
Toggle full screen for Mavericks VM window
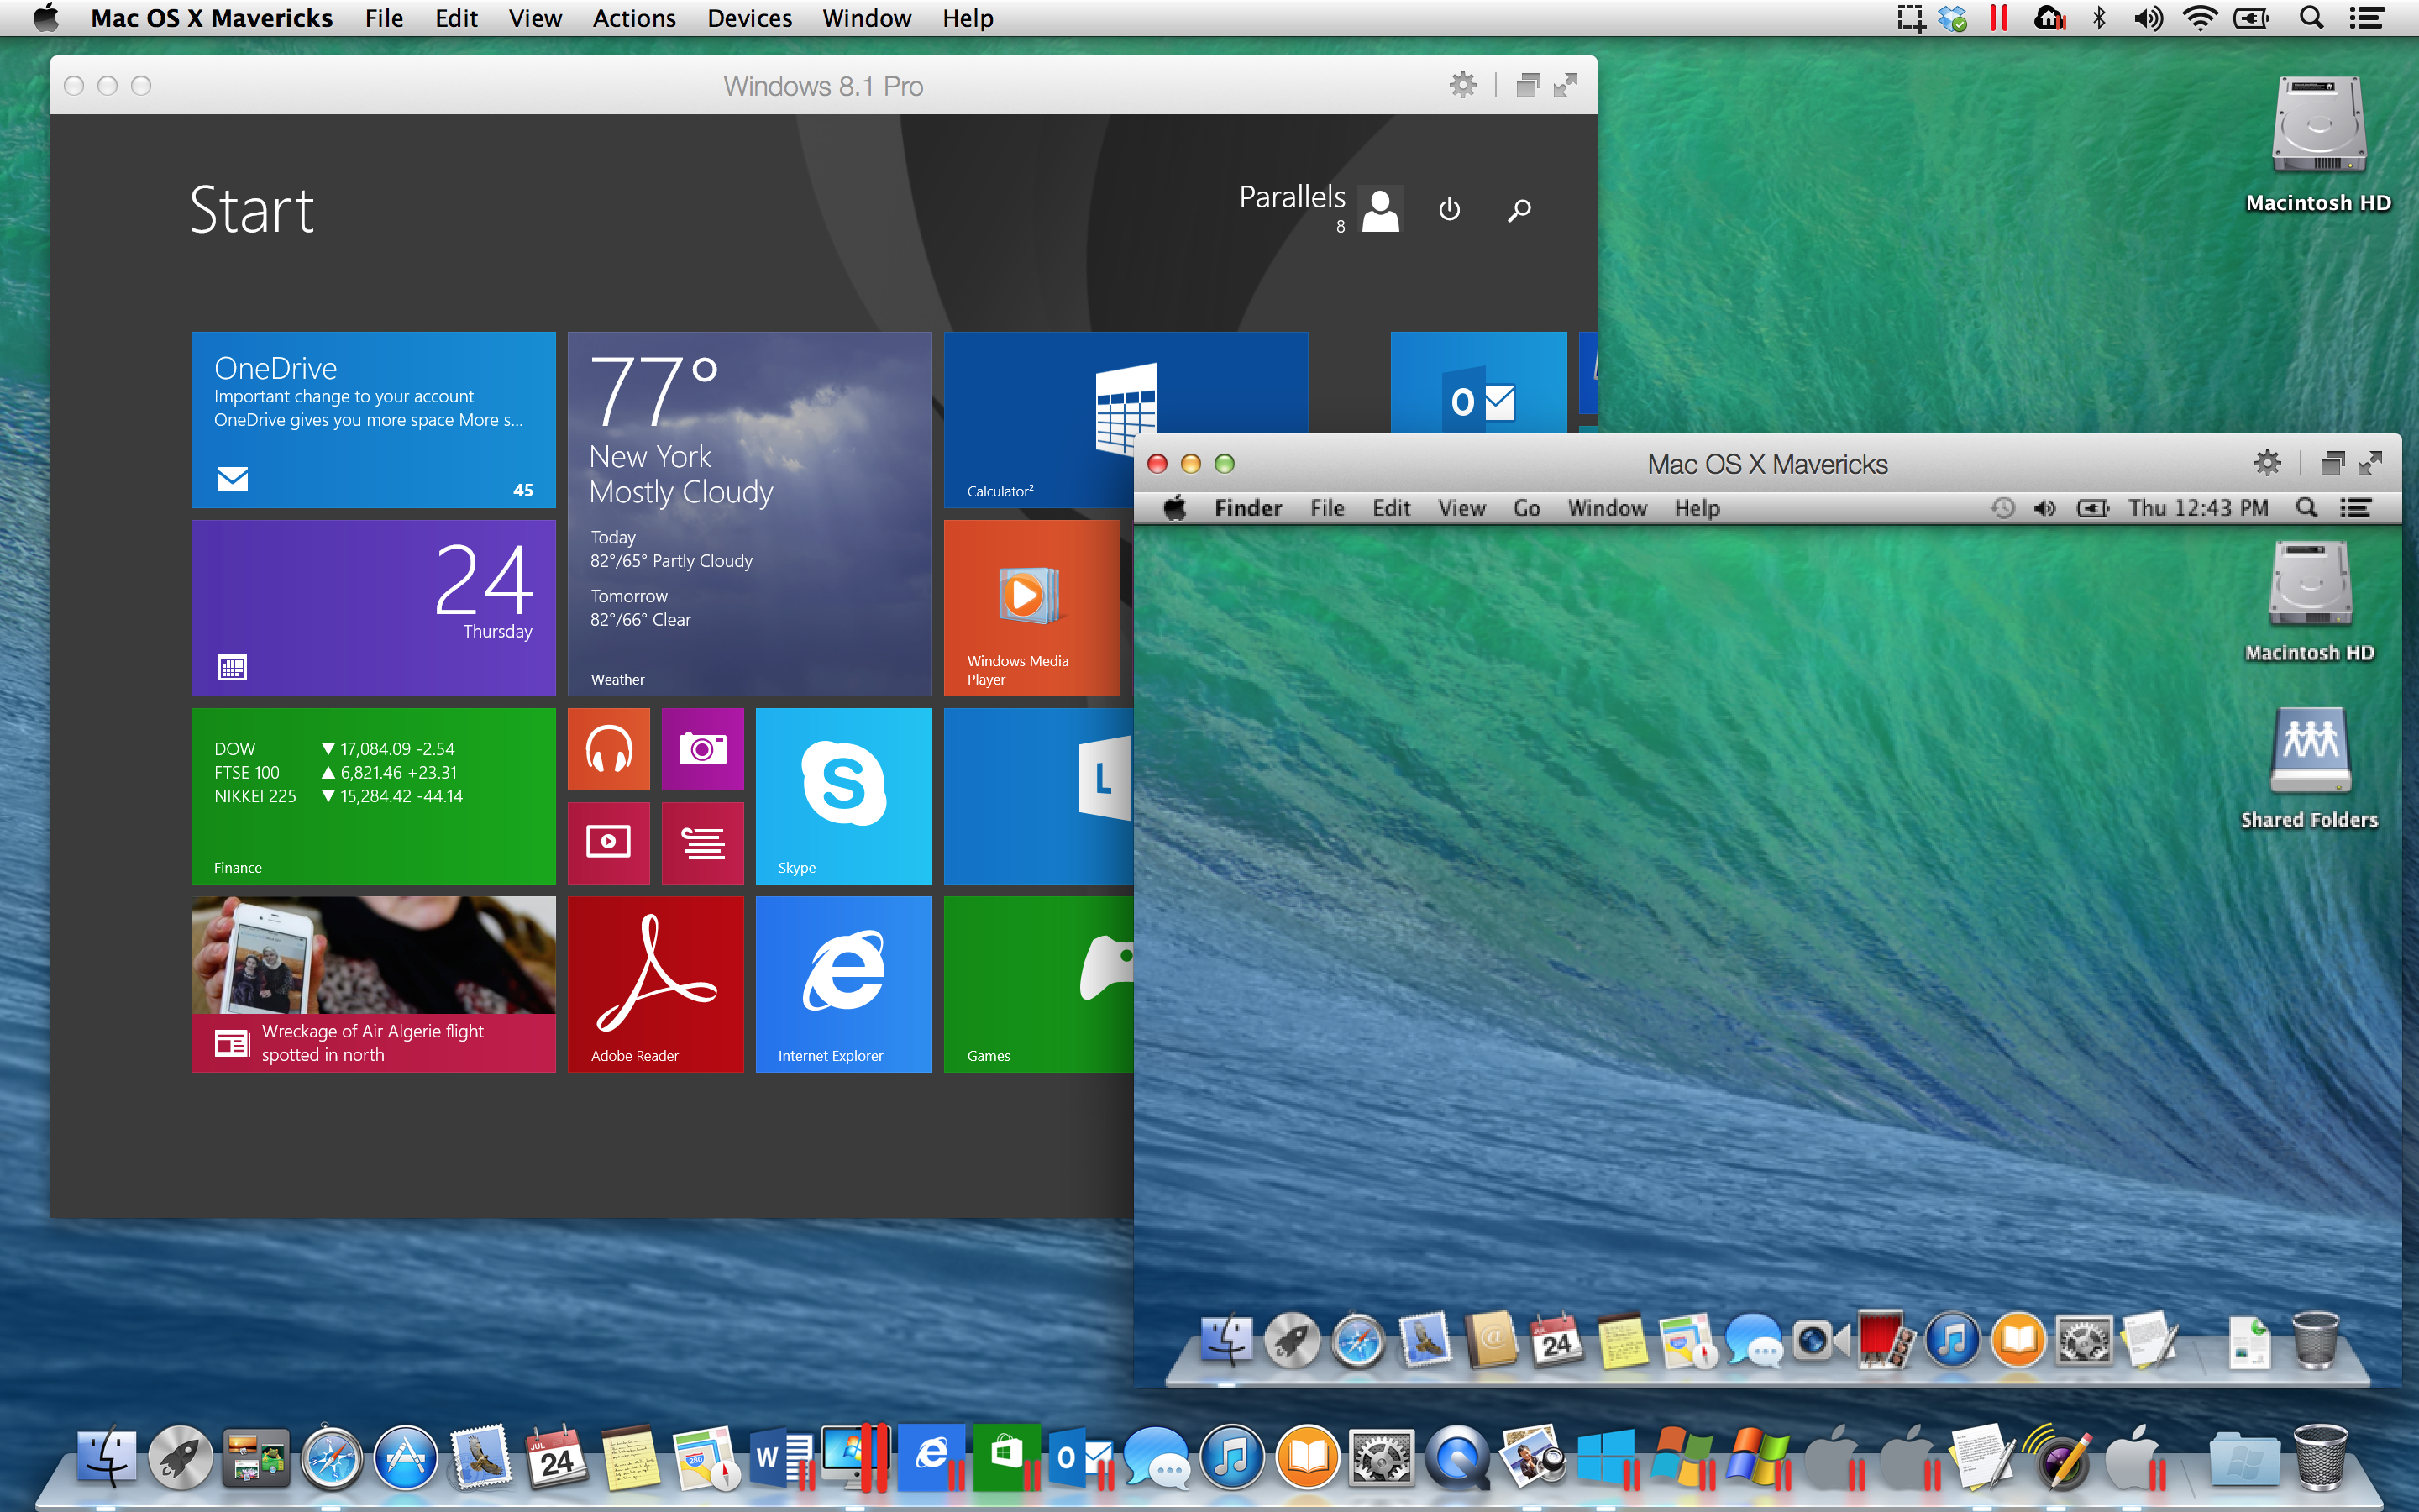click(2370, 463)
